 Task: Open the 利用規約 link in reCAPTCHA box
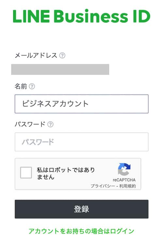tap(127, 186)
